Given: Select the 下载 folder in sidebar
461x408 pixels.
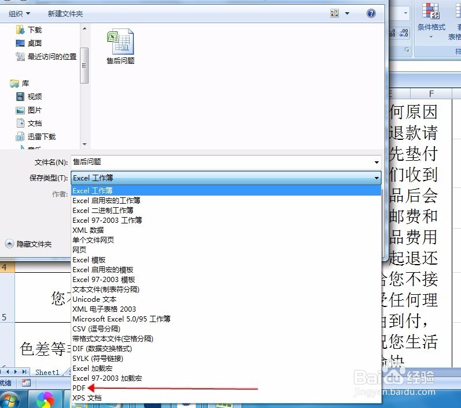Looking at the screenshot, I should click(x=29, y=30).
